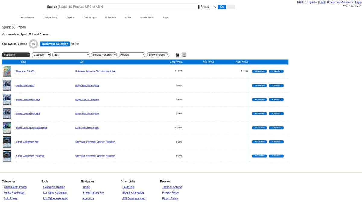The height and width of the screenshot is (203, 362).
Task: Open the List Value Automator link
Action: coord(56,198)
